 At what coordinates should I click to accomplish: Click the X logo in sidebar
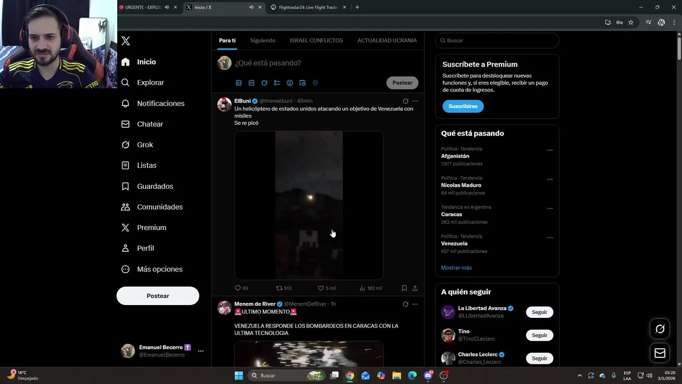(126, 41)
